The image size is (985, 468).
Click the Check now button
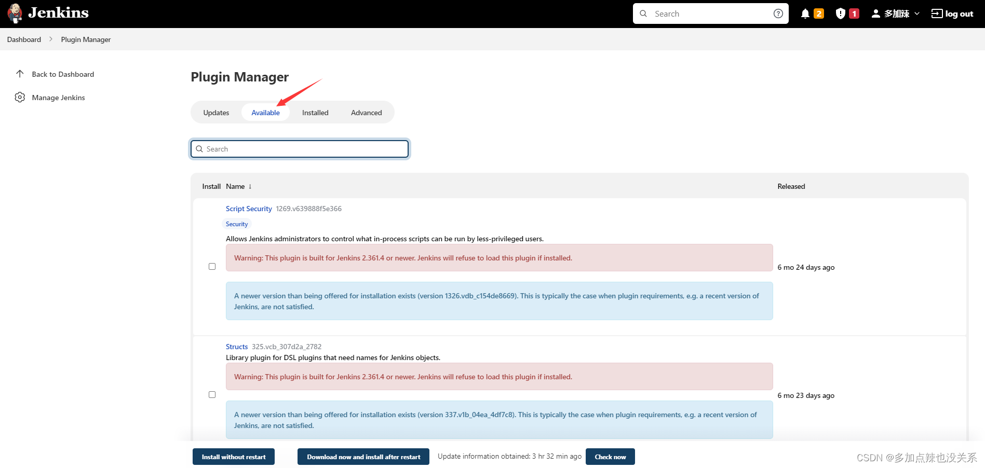click(610, 457)
